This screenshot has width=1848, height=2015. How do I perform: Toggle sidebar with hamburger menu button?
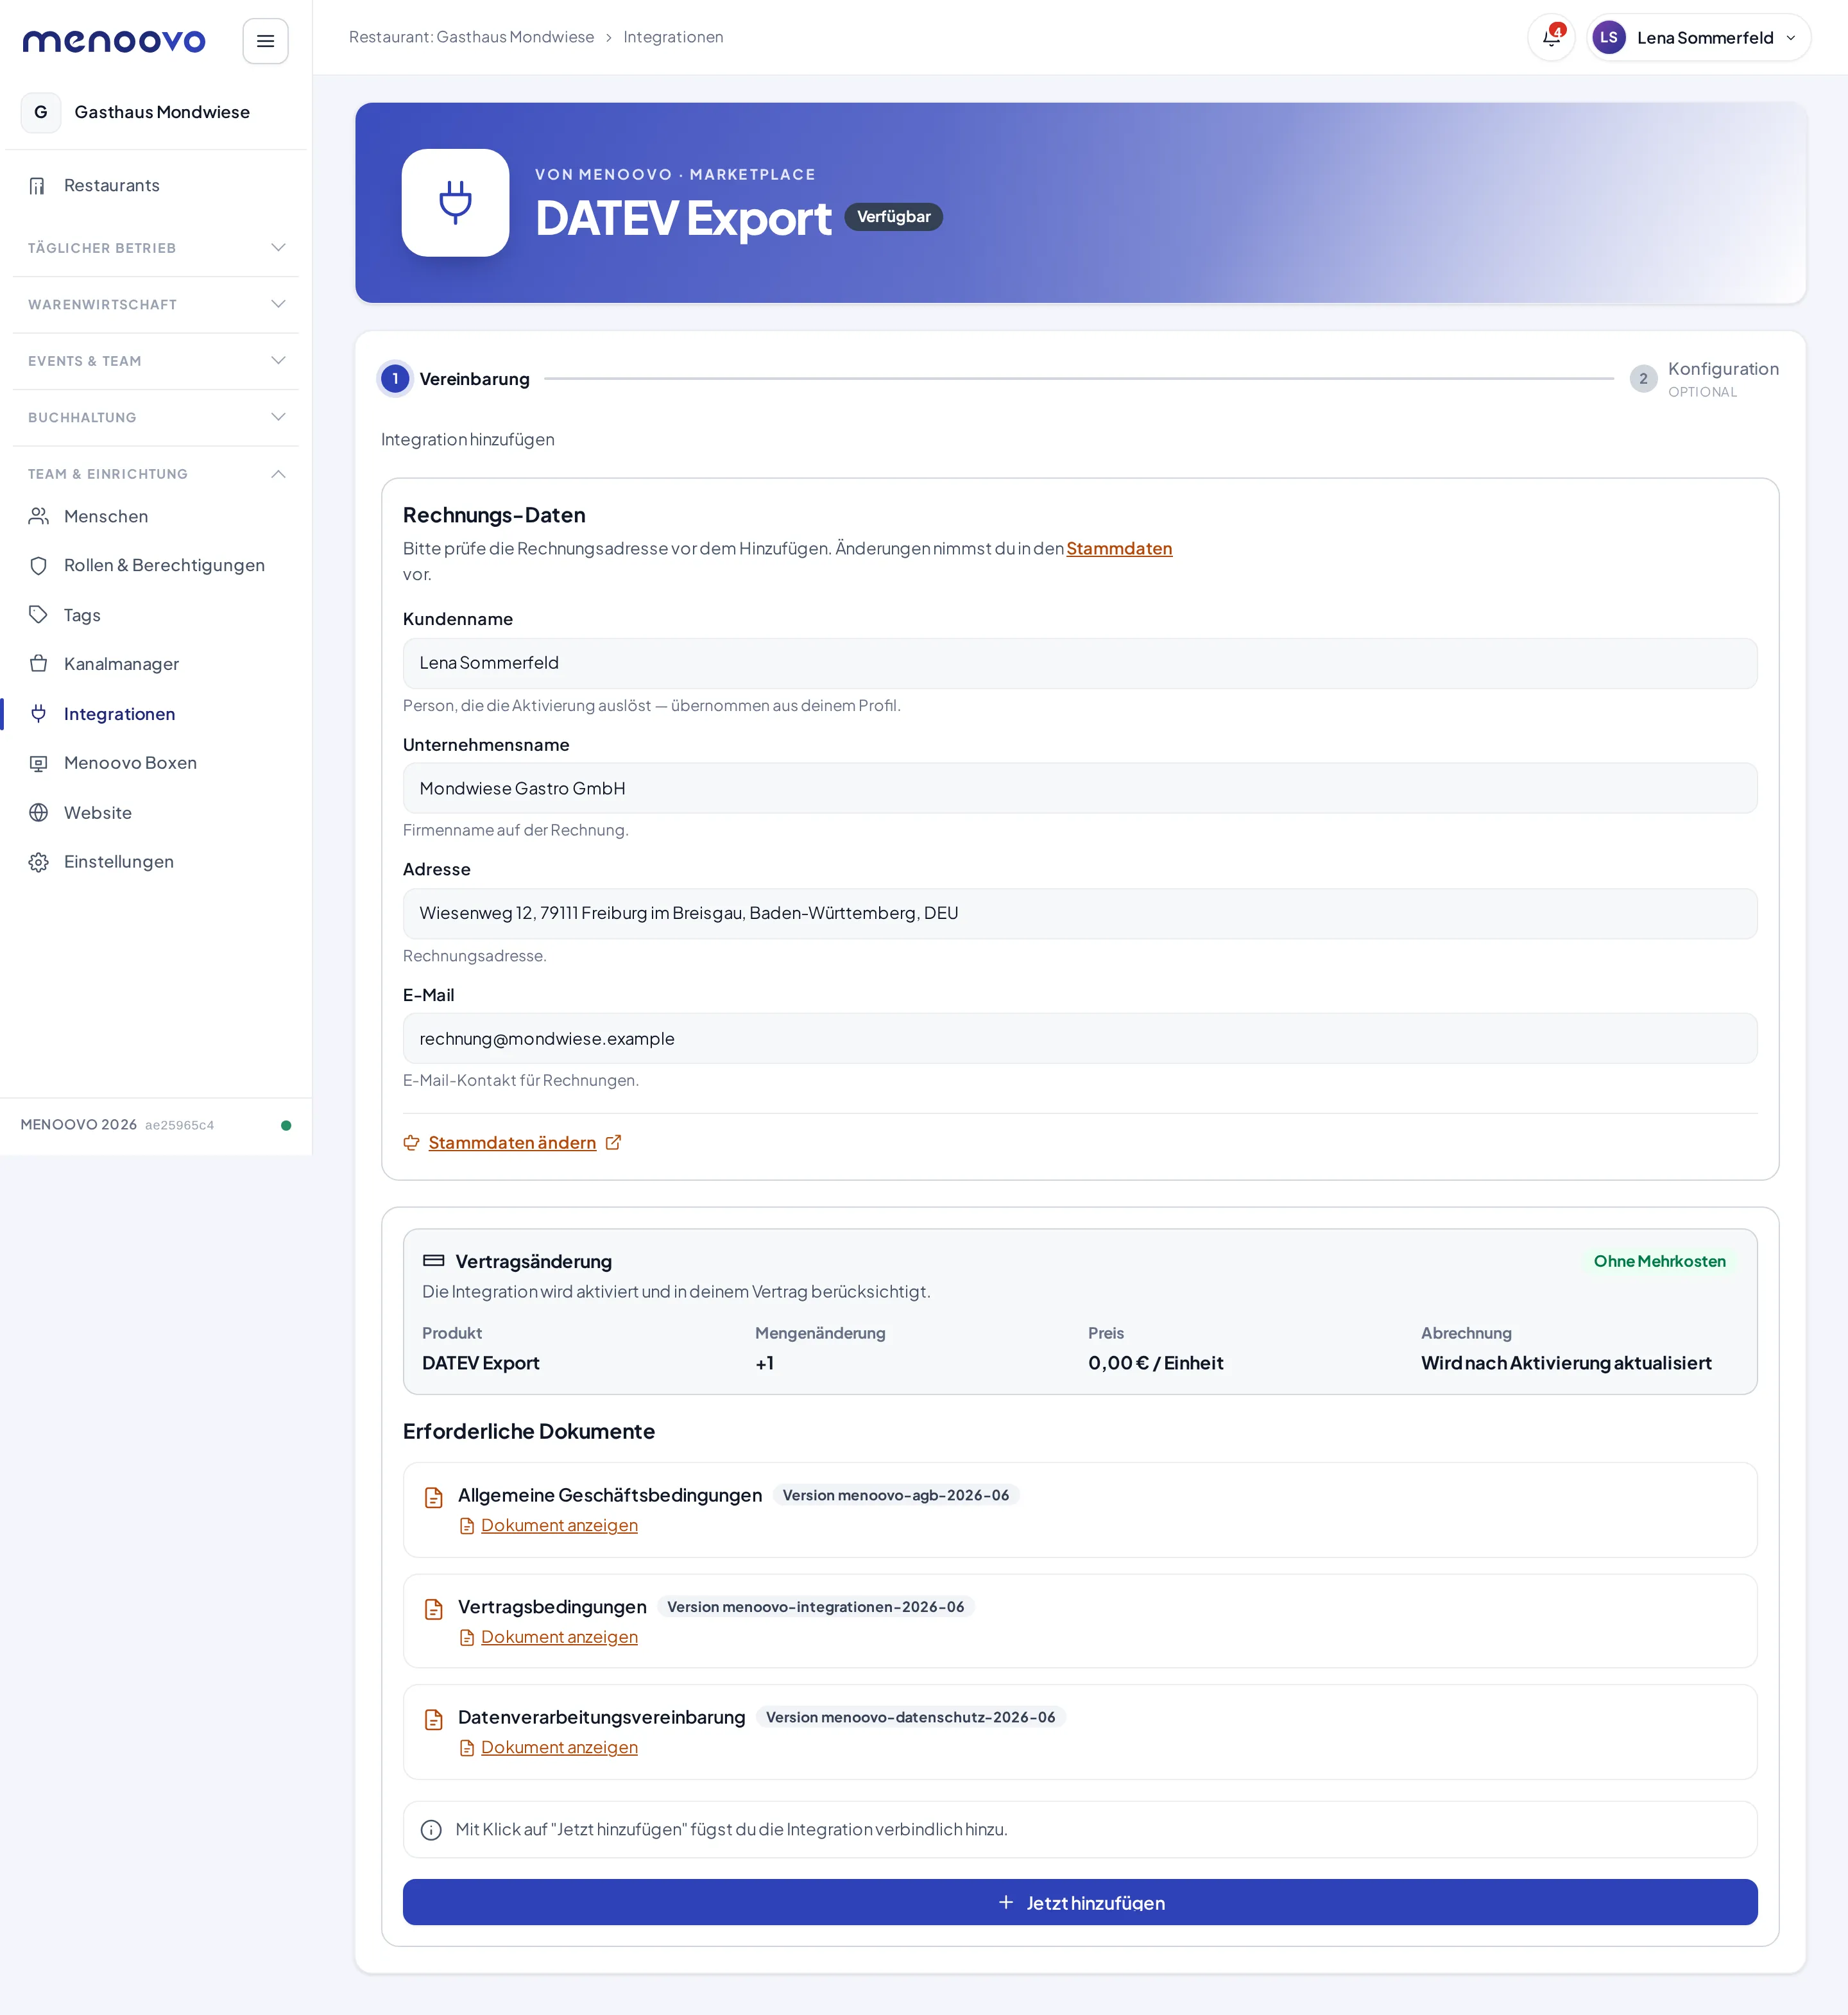(x=265, y=41)
